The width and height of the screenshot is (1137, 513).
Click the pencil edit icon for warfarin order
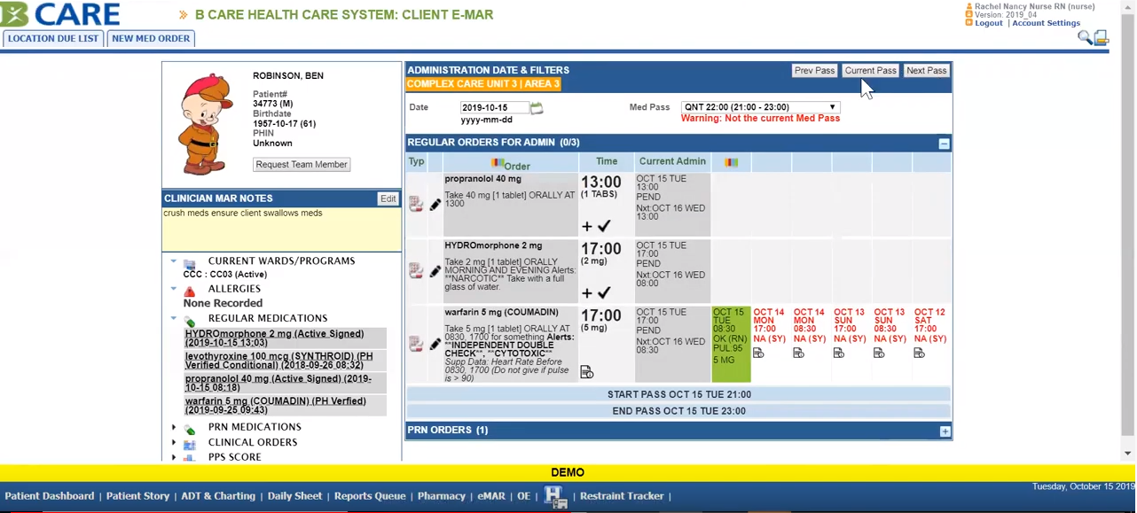point(435,345)
